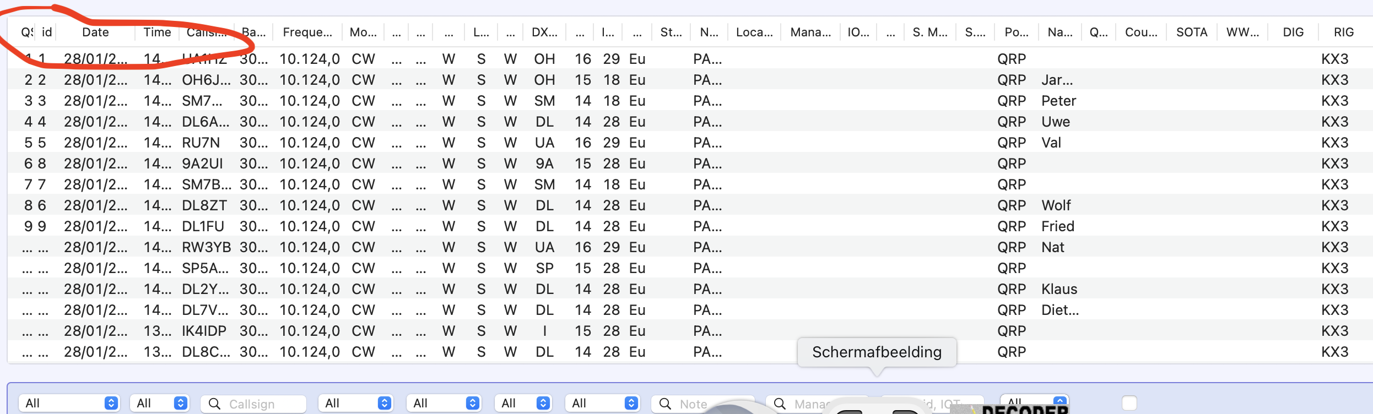The width and height of the screenshot is (1373, 414).
Task: Sort by the RIG column header
Action: coord(1343,32)
